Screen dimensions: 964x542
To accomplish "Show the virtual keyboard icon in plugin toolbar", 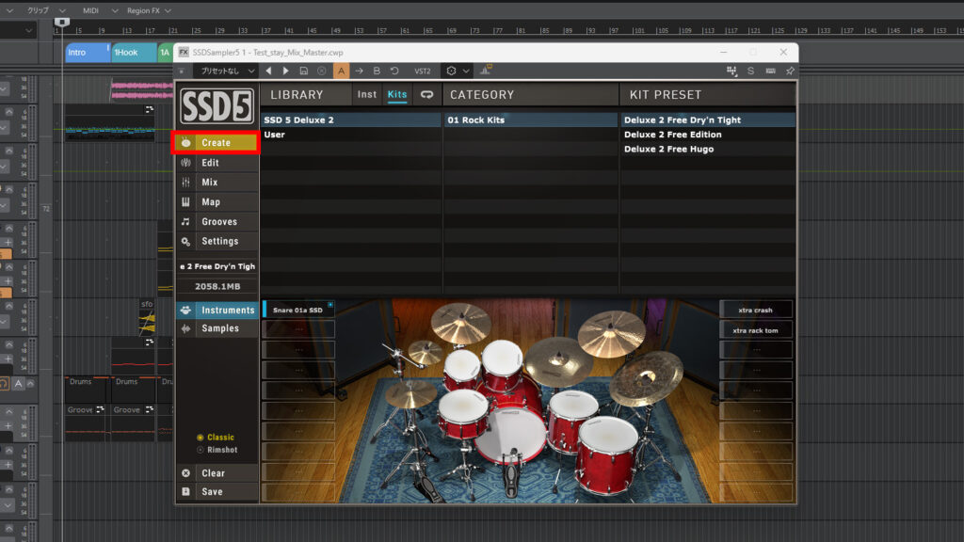I will pyautogui.click(x=770, y=71).
